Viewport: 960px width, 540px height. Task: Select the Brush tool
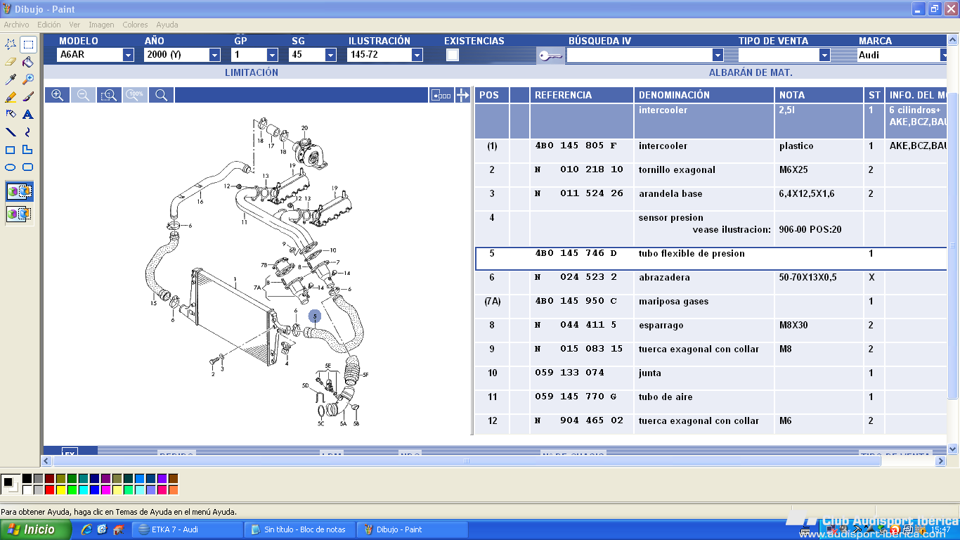point(28,97)
